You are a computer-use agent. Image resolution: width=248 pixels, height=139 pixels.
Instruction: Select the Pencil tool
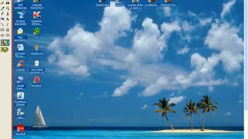2,14
